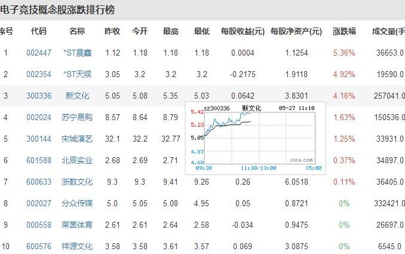Open the 浙数文化 stock name link
Screen dimensions: 405x254
(77, 182)
